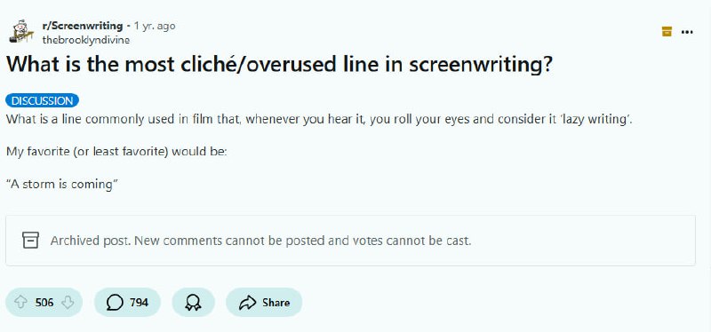Give an award using the ribbon icon
Image resolution: width=711 pixels, height=332 pixels.
point(193,302)
